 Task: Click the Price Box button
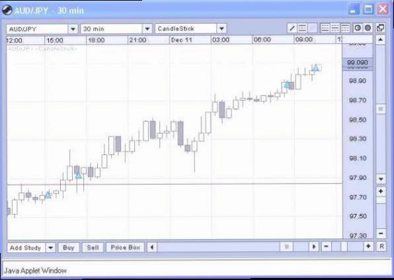(x=126, y=248)
